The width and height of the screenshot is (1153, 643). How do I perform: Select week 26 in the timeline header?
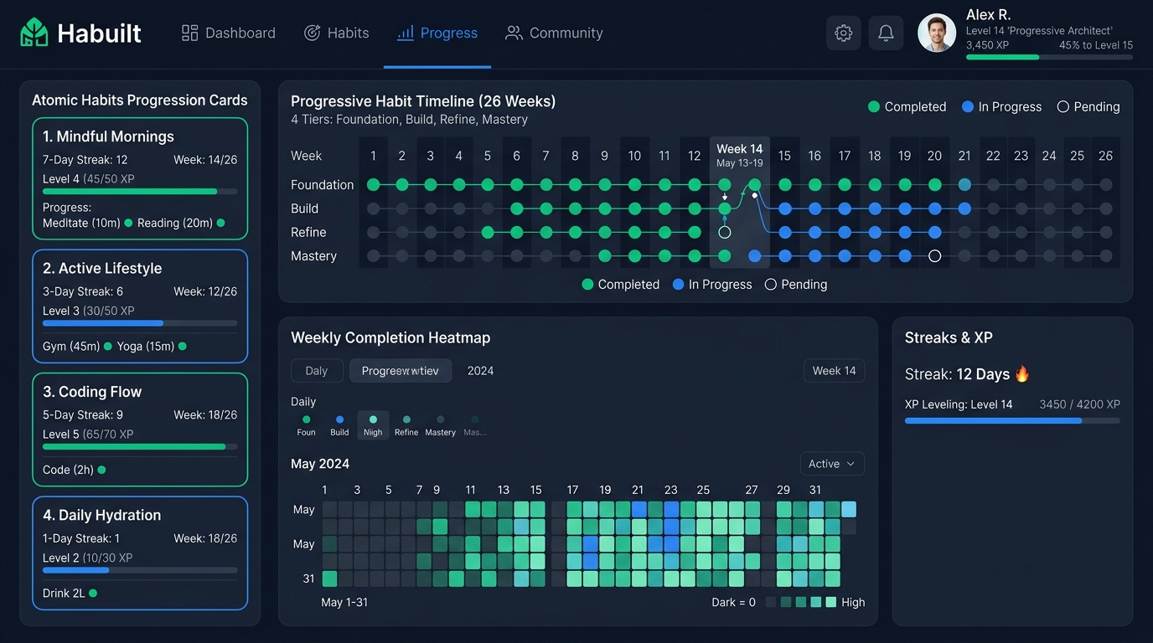tap(1105, 156)
